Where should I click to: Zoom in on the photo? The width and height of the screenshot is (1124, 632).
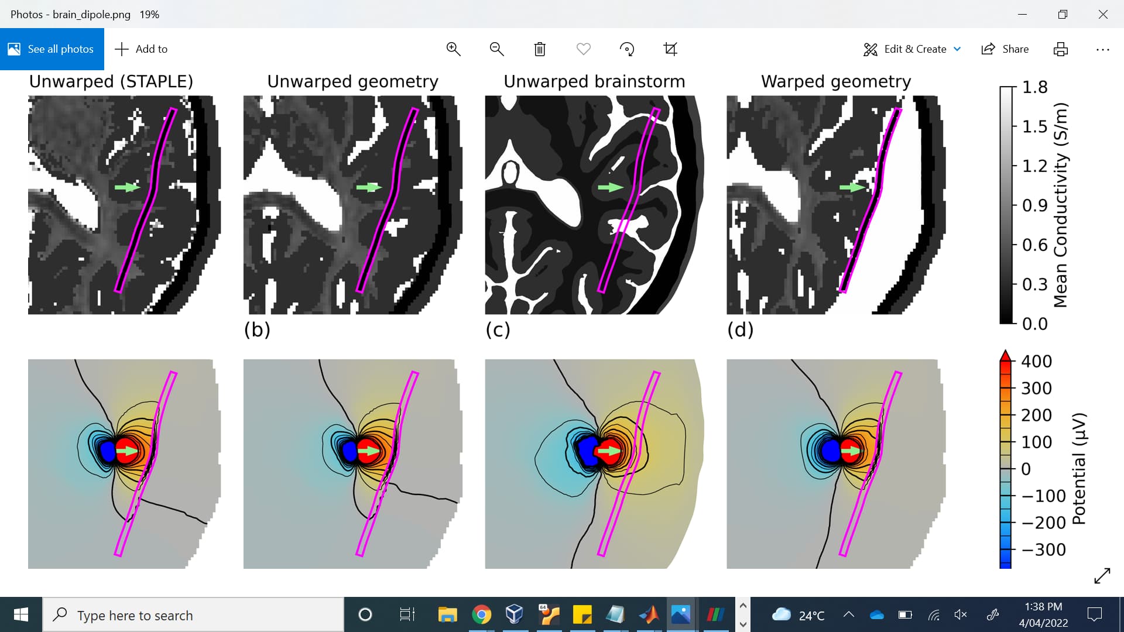point(453,49)
